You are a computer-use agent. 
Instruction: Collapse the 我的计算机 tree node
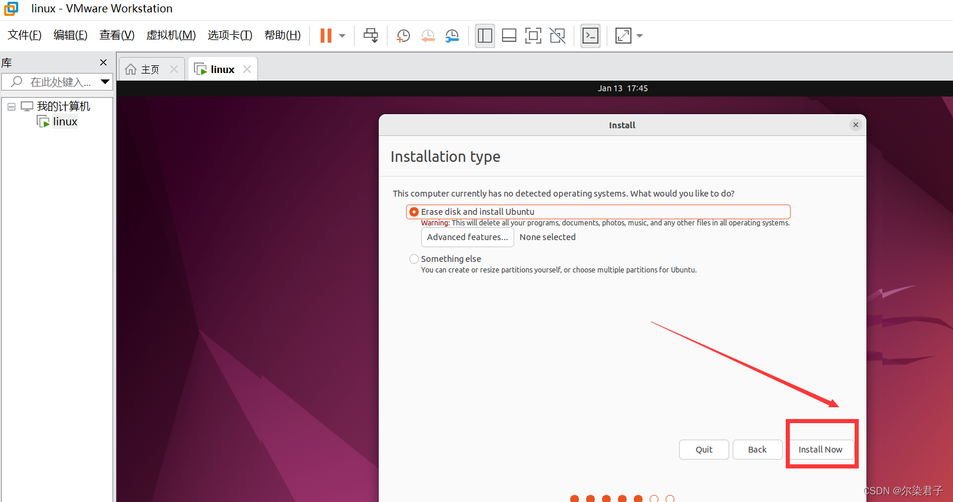(11, 107)
